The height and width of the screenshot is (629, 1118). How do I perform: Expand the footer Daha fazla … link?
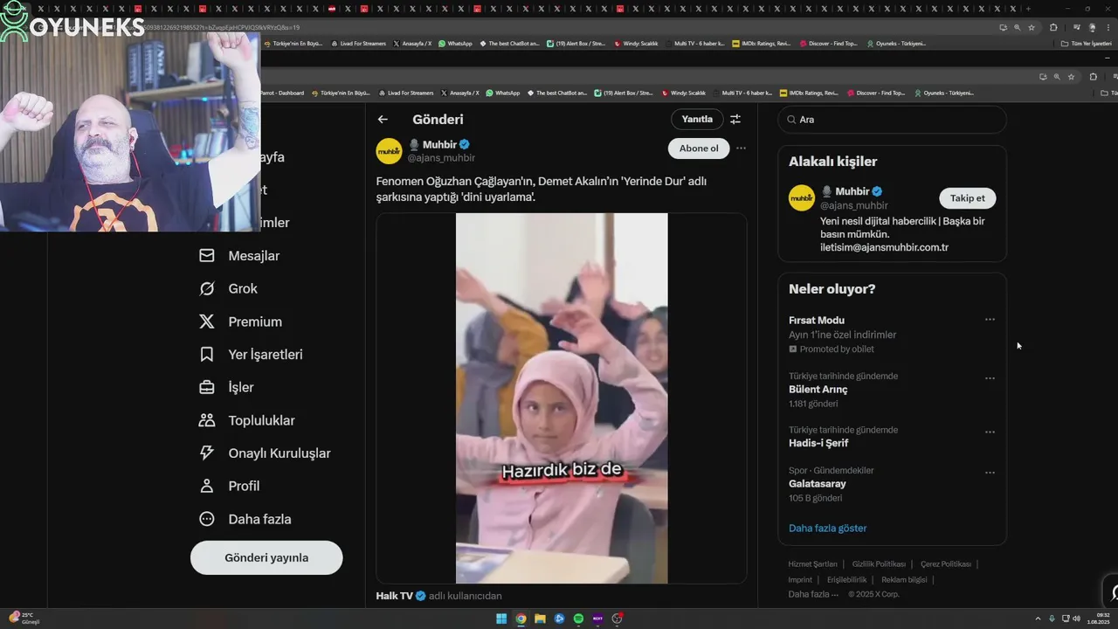coord(813,594)
